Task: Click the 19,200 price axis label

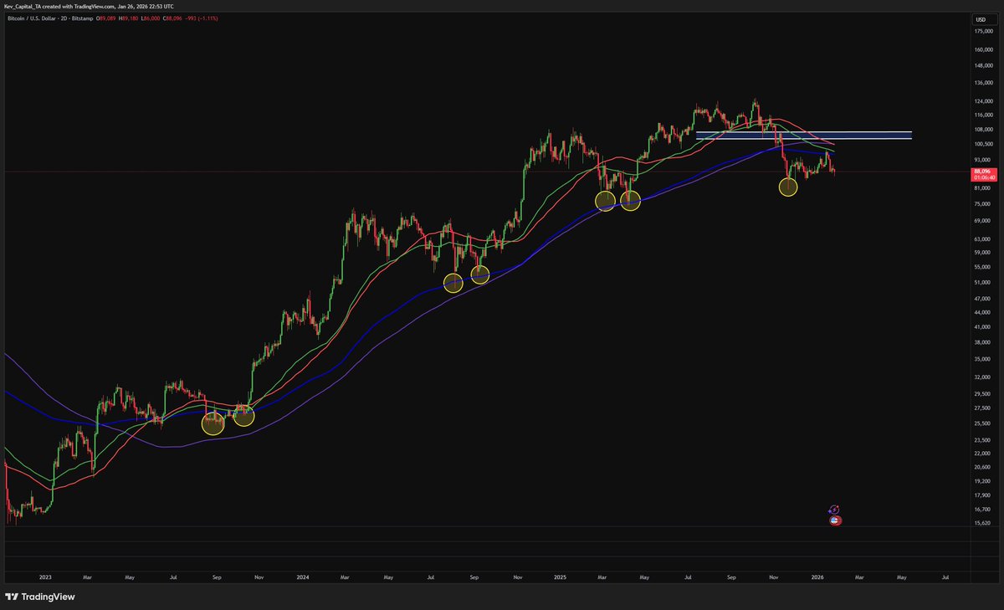Action: (981, 481)
